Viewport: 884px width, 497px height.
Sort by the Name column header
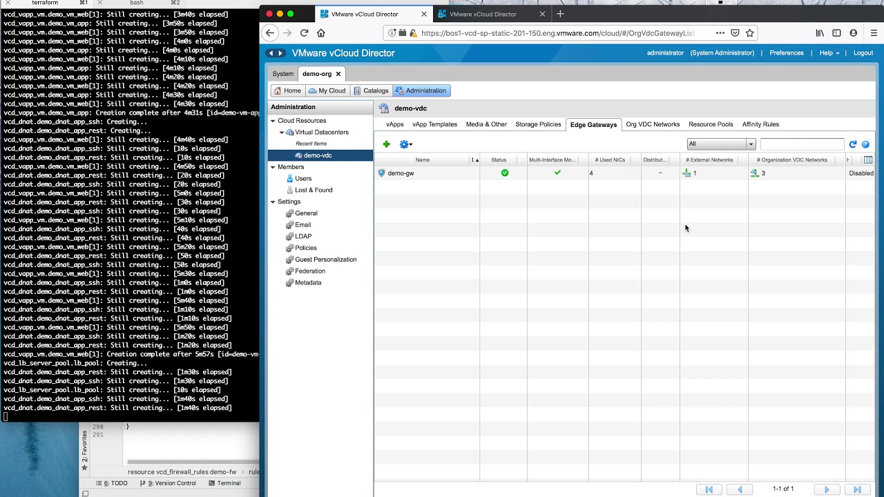click(423, 160)
